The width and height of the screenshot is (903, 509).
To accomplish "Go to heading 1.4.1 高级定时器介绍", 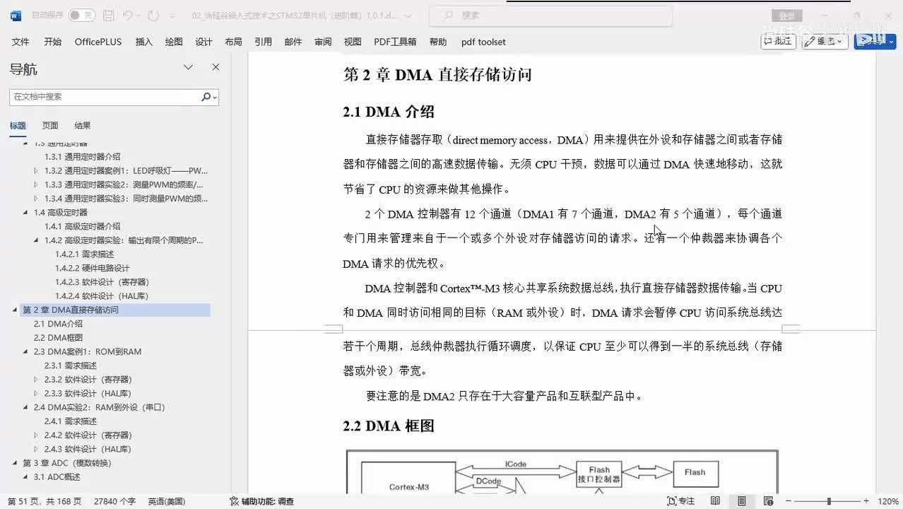I will [x=82, y=226].
